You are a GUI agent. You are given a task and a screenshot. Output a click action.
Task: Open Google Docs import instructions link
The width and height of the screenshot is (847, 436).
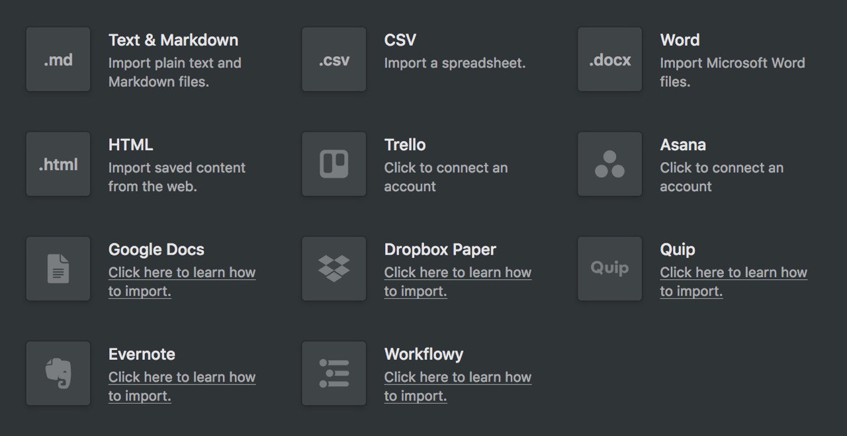(182, 282)
